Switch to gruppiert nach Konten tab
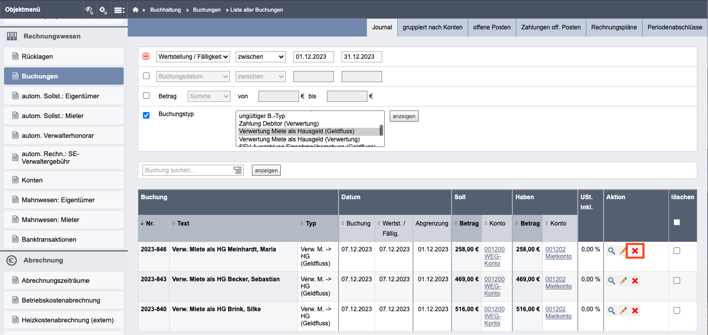This screenshot has width=708, height=335. [x=433, y=27]
